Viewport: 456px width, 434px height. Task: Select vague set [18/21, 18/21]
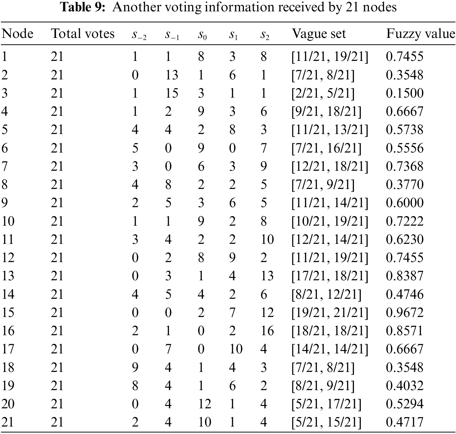point(330,331)
